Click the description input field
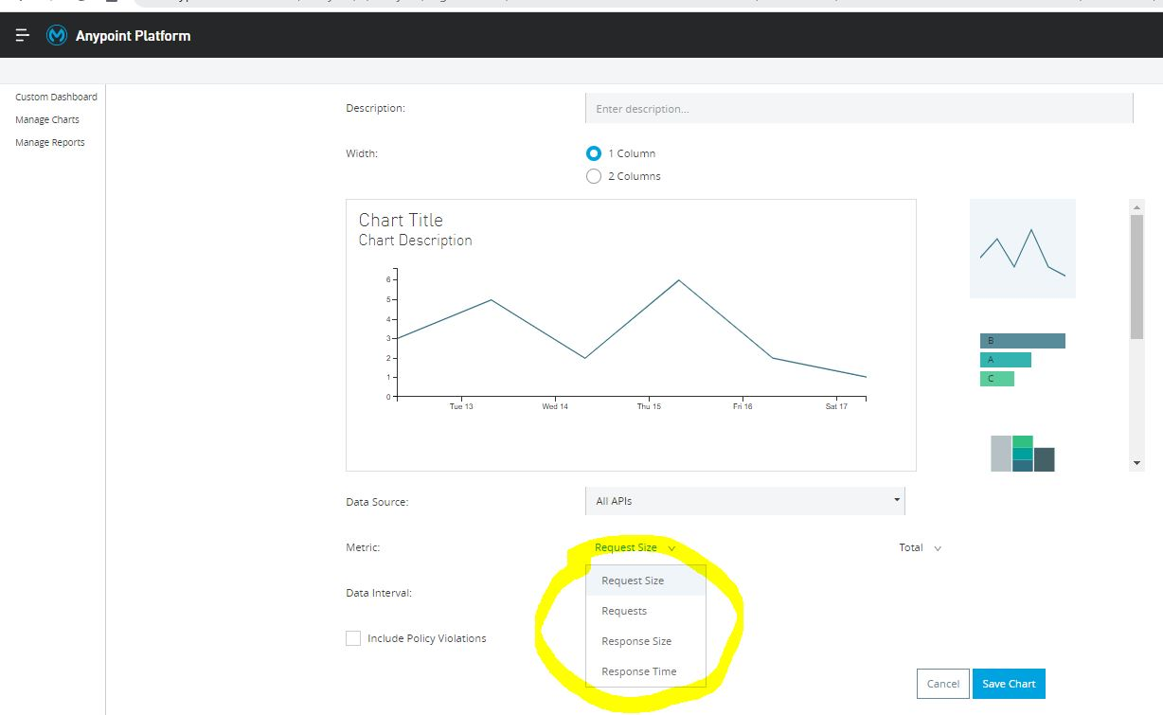This screenshot has height=715, width=1163. 858,108
